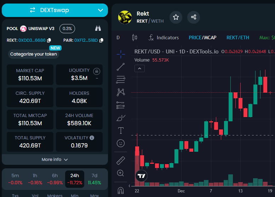
Task: Open the emoji icons tool
Action: click(121, 143)
